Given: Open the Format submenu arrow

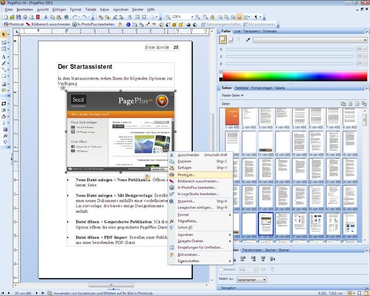Looking at the screenshot, I should click(230, 215).
